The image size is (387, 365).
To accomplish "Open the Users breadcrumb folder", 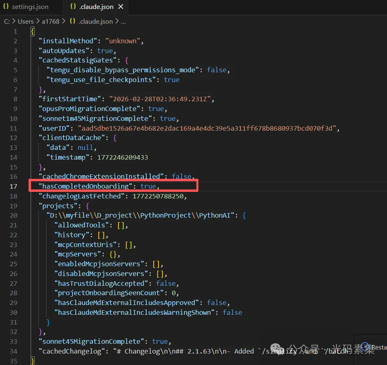I will point(26,21).
